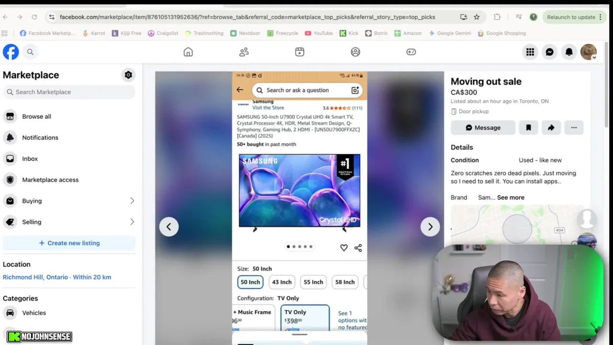Open the Facebook menu grid icon

click(530, 52)
